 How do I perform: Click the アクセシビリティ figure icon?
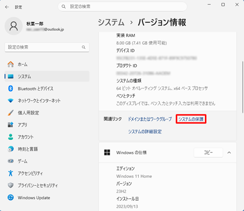(x=11, y=173)
